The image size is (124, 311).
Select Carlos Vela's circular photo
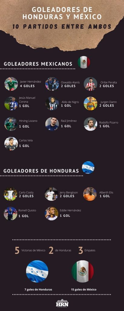pyautogui.click(x=11, y=143)
